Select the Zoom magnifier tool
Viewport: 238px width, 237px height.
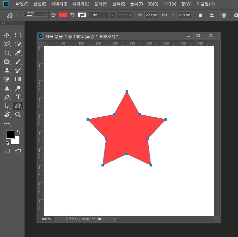[x=18, y=115]
